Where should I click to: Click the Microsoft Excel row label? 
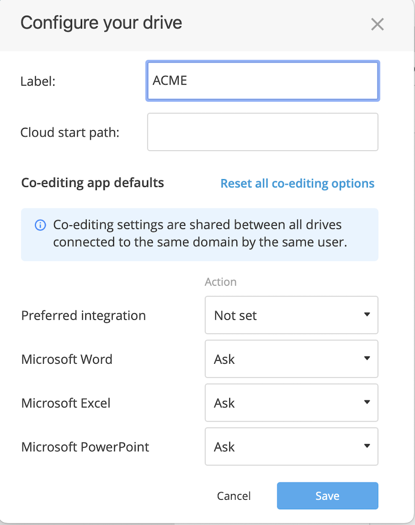[x=66, y=403]
